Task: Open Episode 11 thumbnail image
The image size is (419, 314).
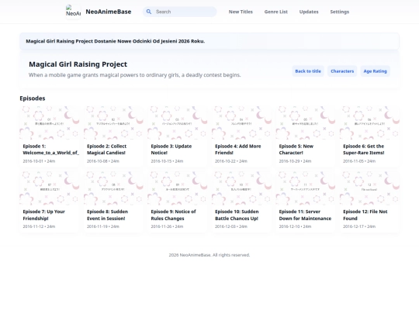Action: 306,188
